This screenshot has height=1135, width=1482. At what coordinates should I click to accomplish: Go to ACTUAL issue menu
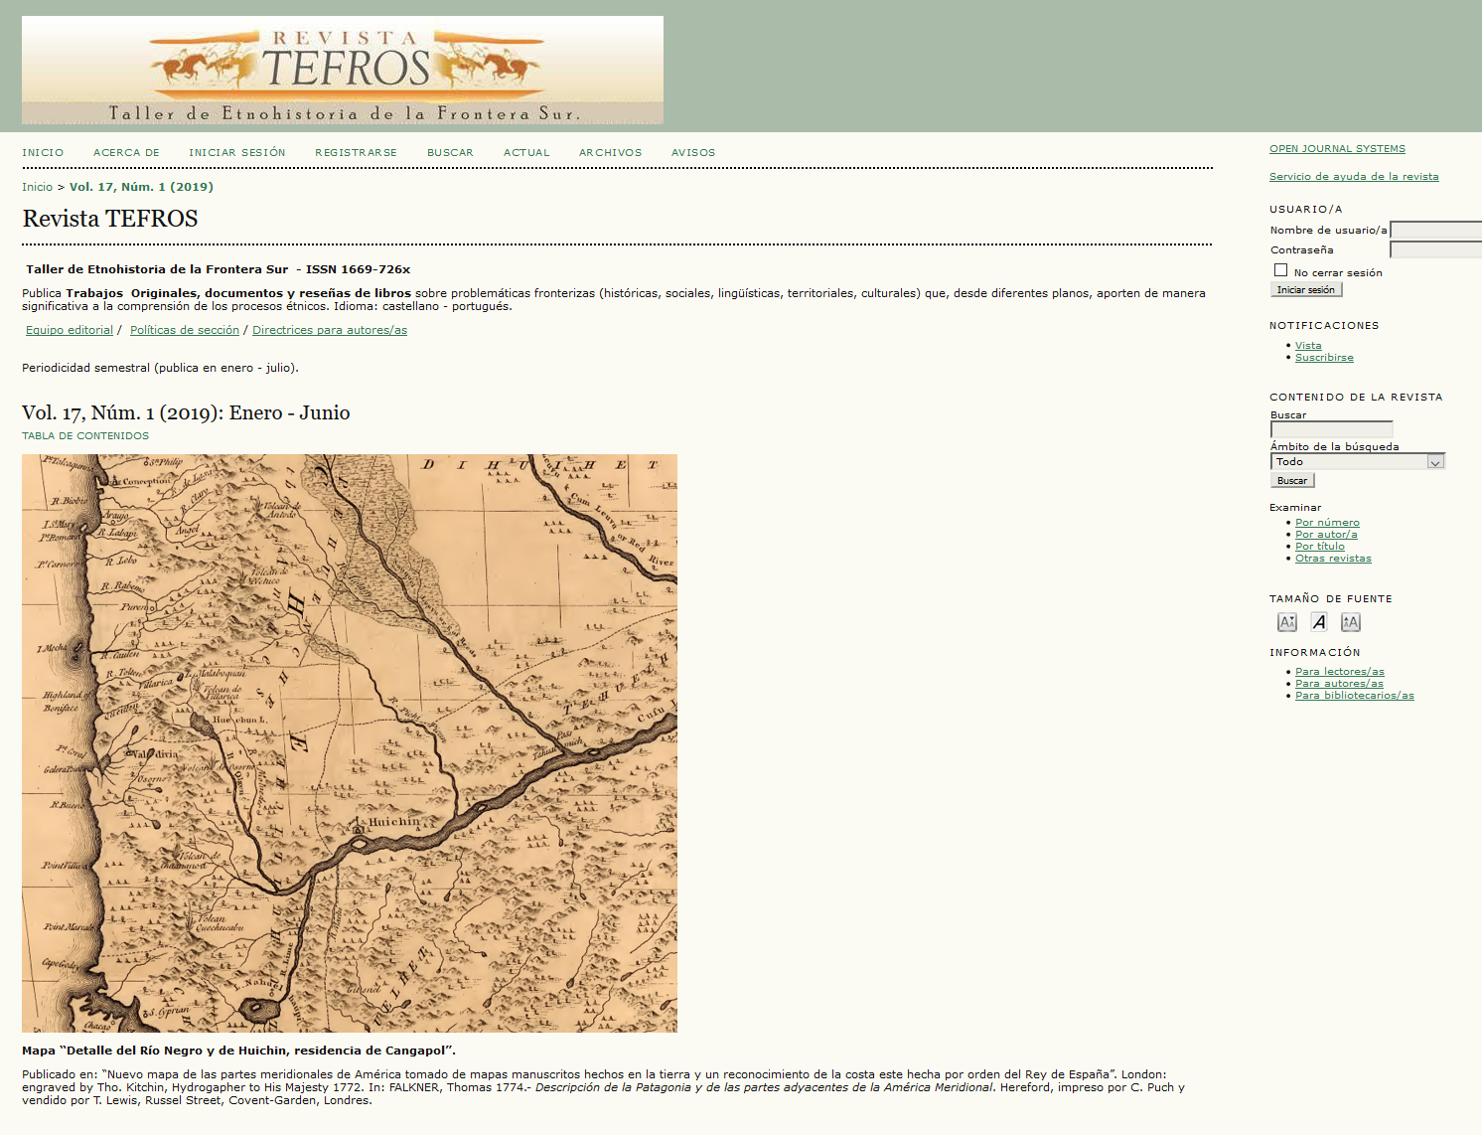click(526, 153)
